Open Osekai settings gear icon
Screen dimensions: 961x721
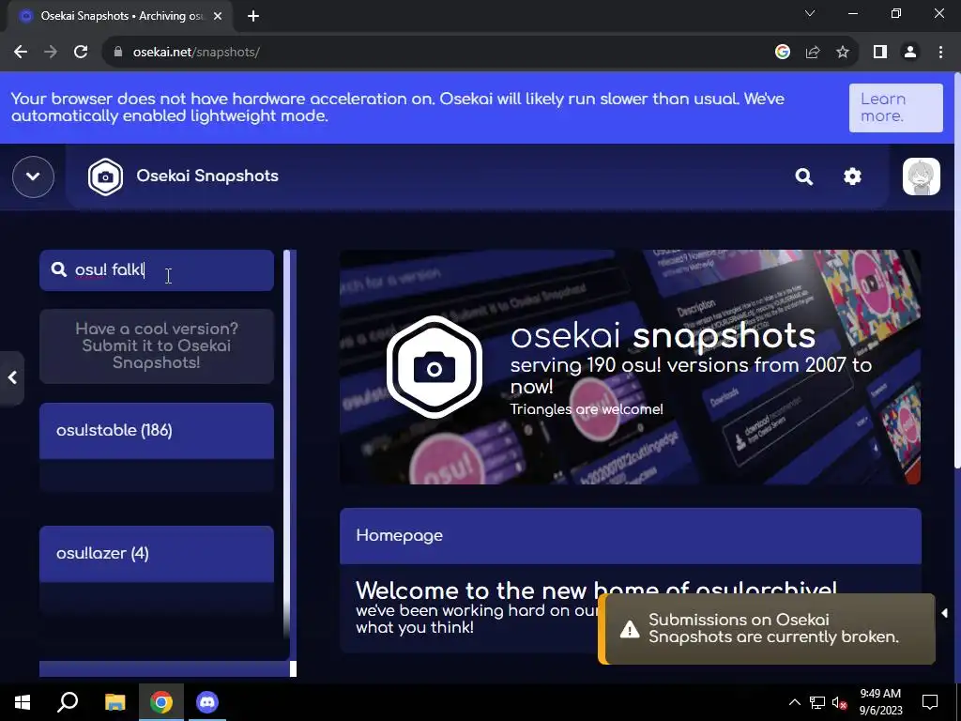pyautogui.click(x=852, y=176)
